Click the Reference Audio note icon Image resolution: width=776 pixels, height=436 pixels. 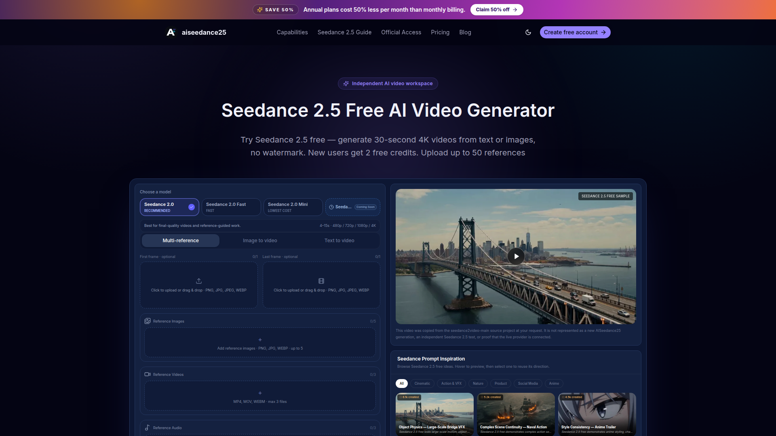148,428
